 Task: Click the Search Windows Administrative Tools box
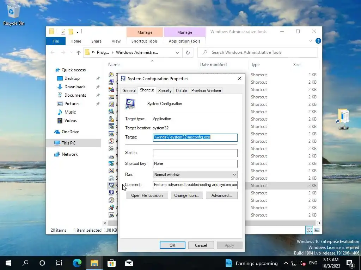click(x=258, y=53)
